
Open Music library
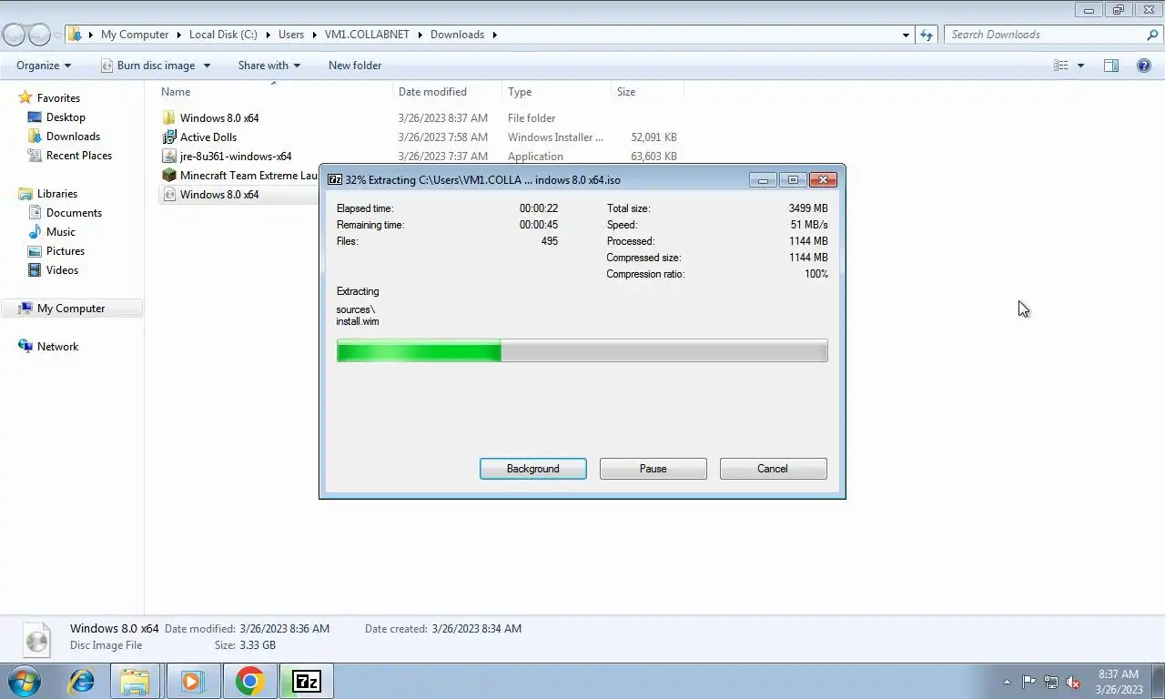tap(61, 232)
